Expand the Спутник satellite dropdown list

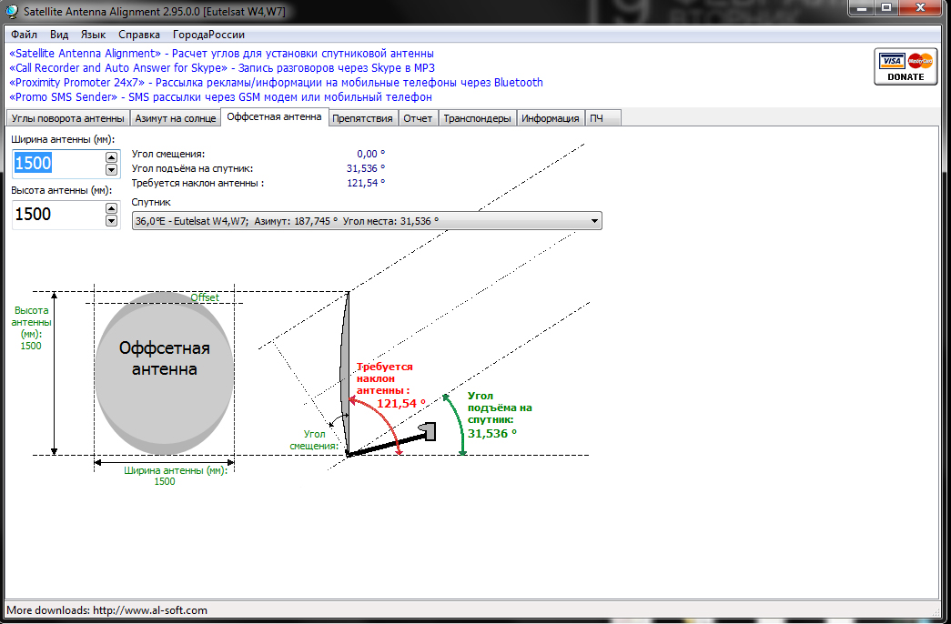(x=594, y=221)
